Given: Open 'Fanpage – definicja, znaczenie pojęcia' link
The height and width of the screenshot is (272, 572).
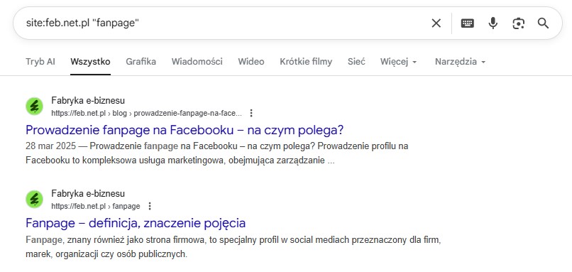Looking at the screenshot, I should click(136, 223).
